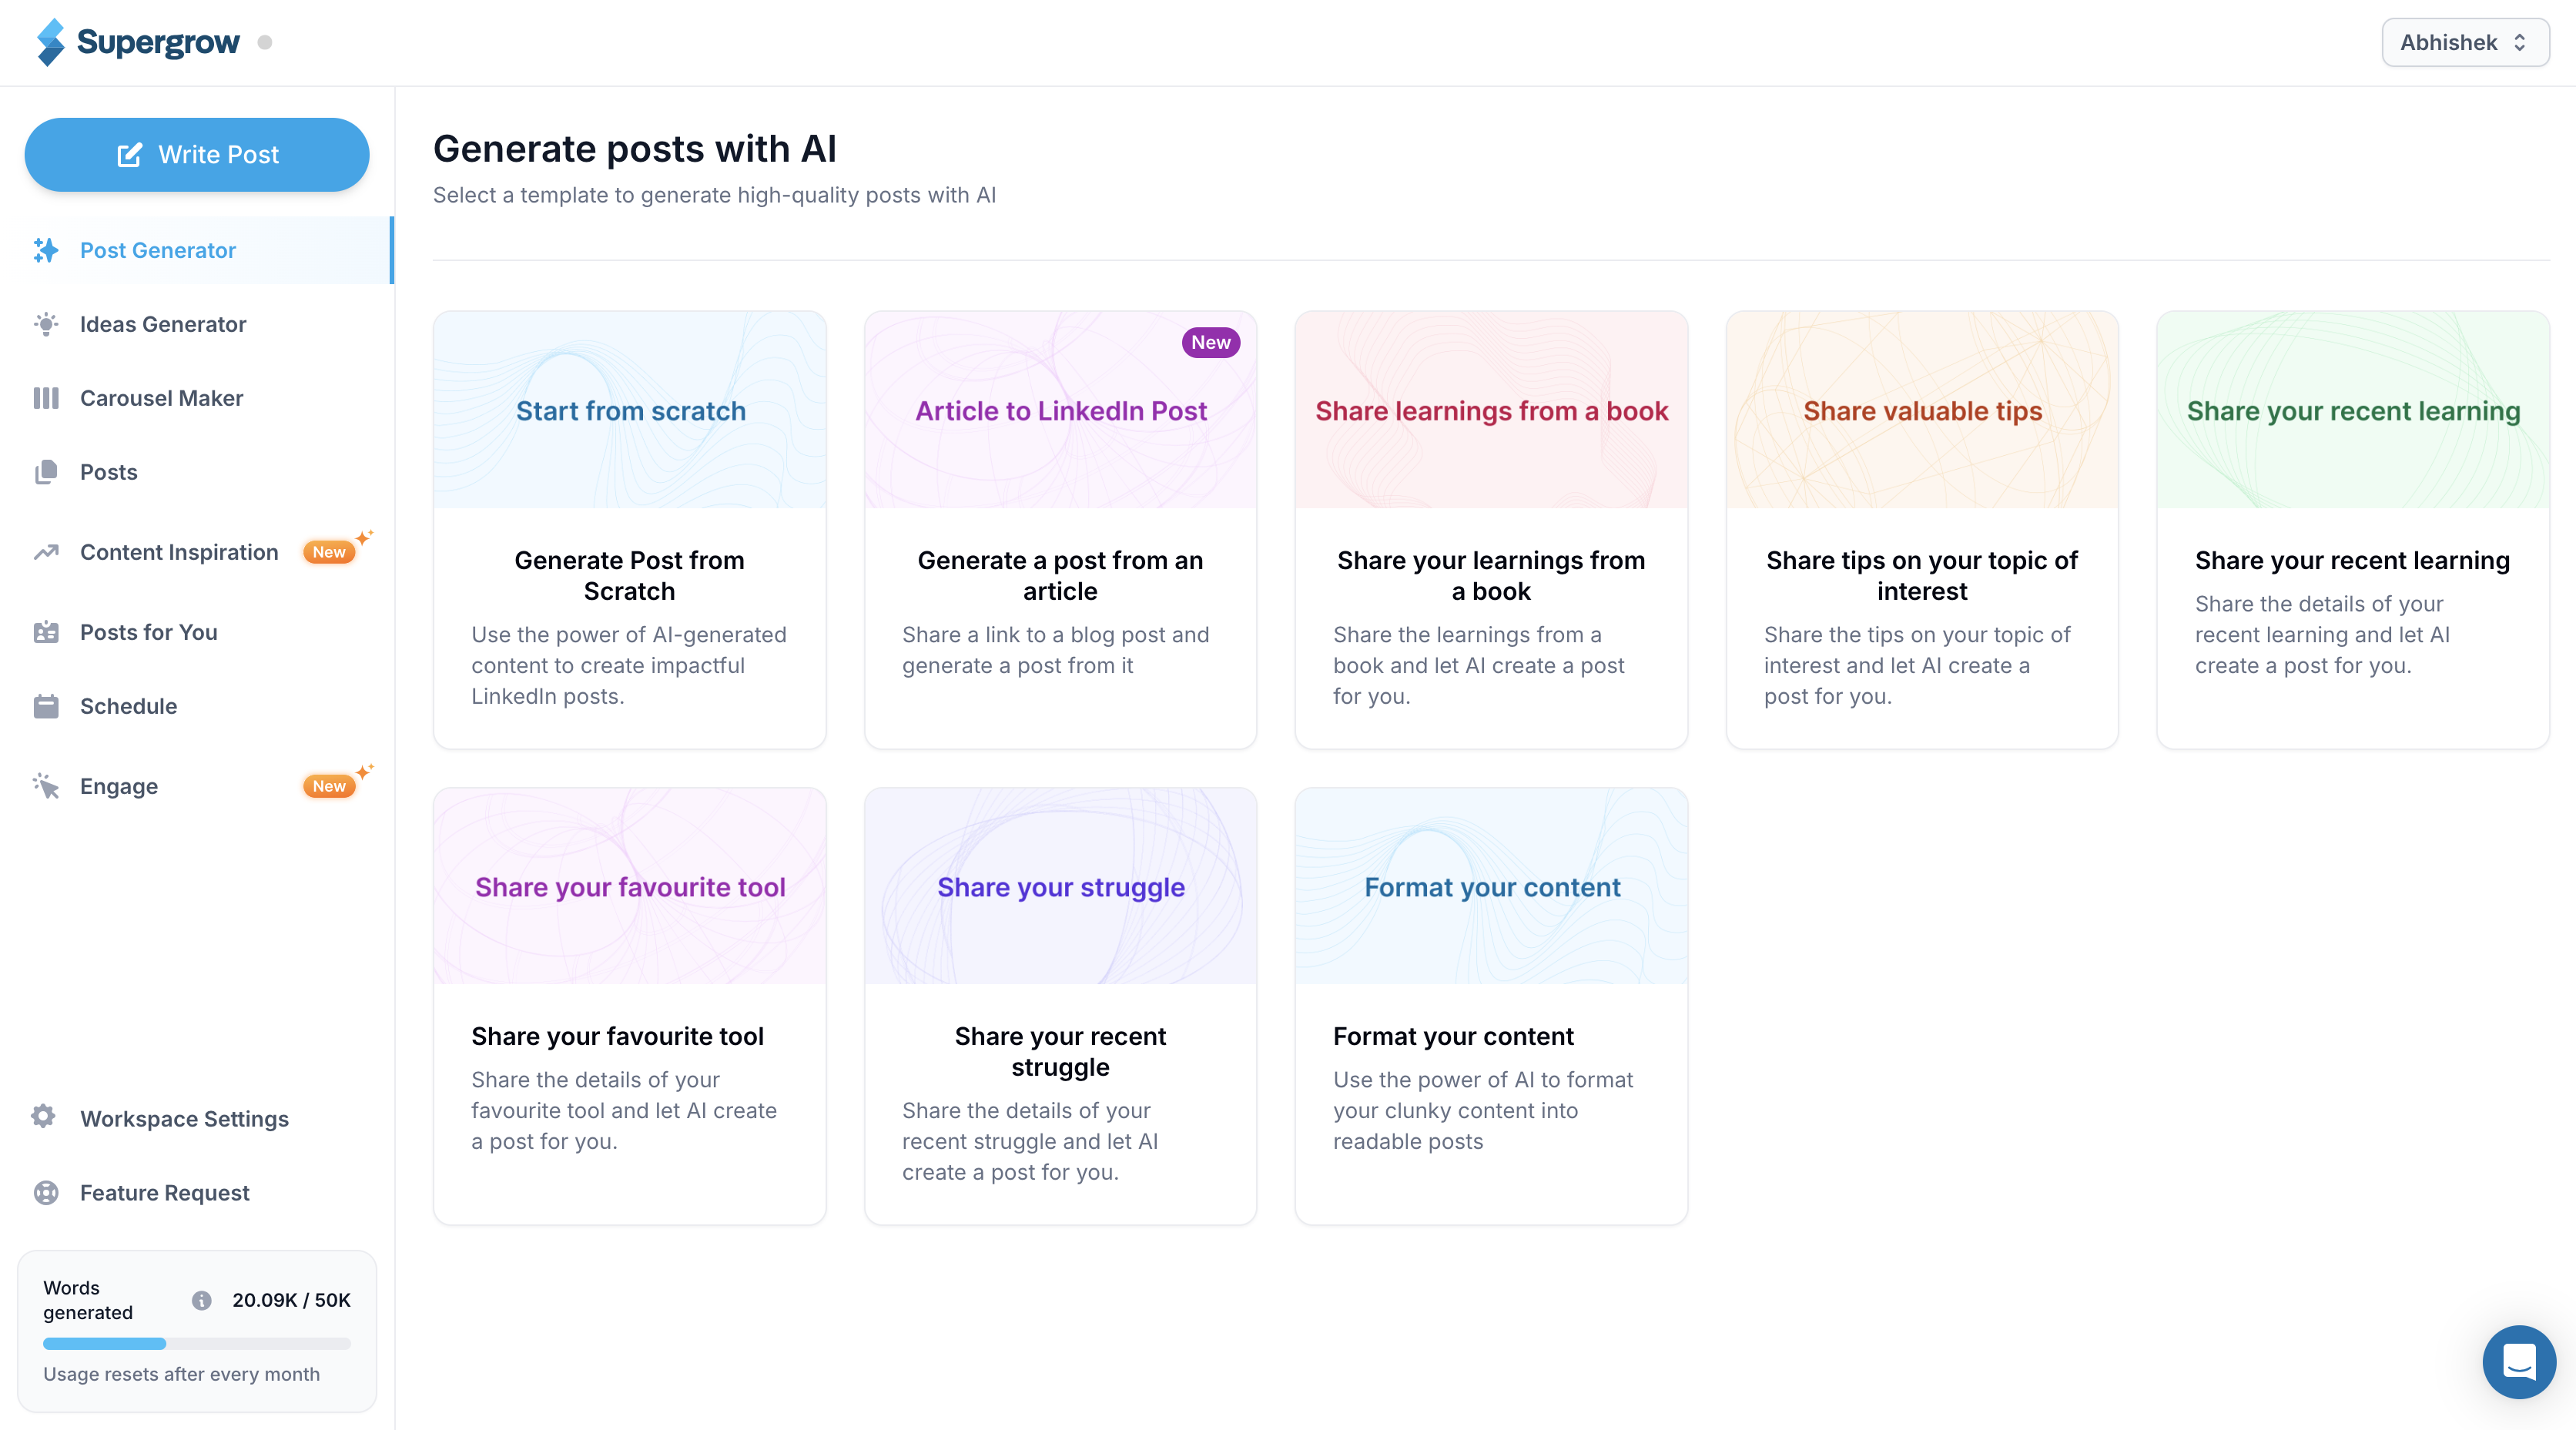Open the chat support bubble
This screenshot has width=2576, height=1430.
[x=2518, y=1361]
